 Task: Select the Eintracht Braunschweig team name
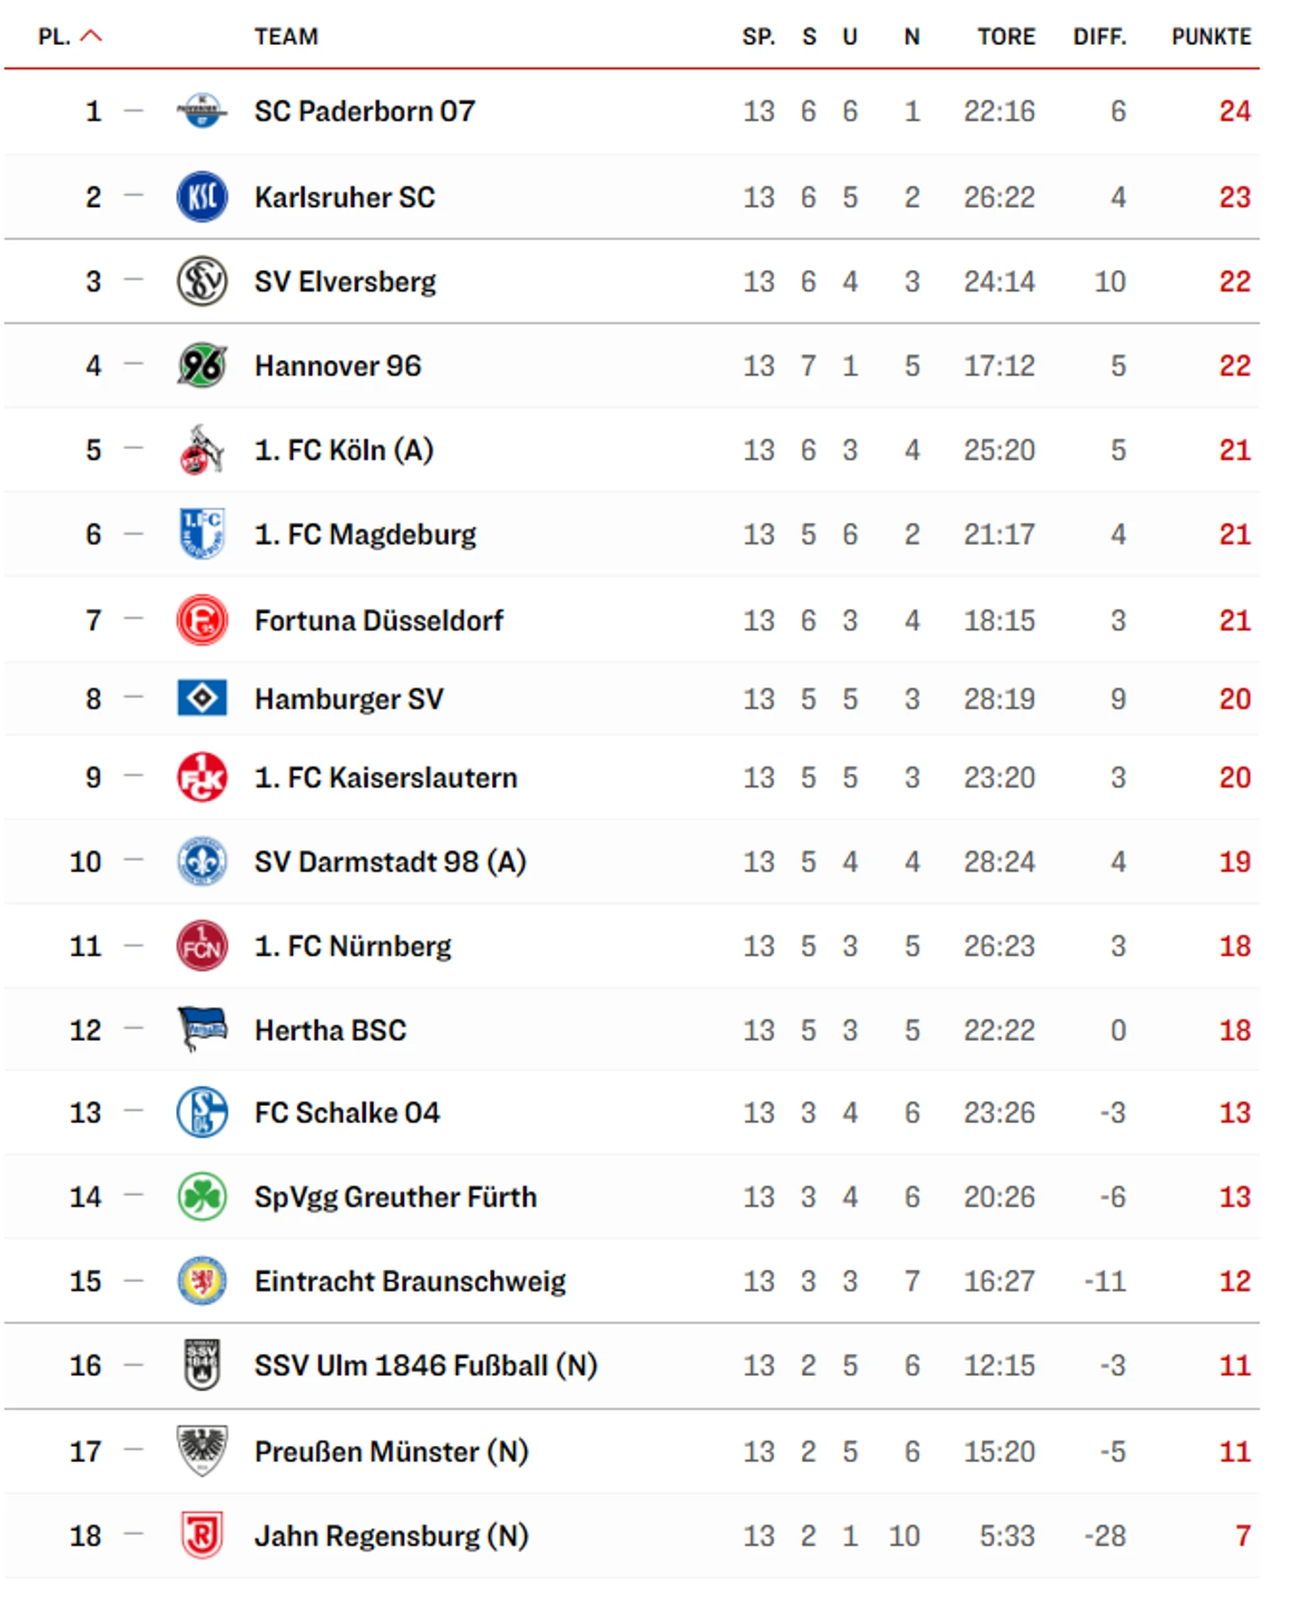pyautogui.click(x=410, y=1280)
